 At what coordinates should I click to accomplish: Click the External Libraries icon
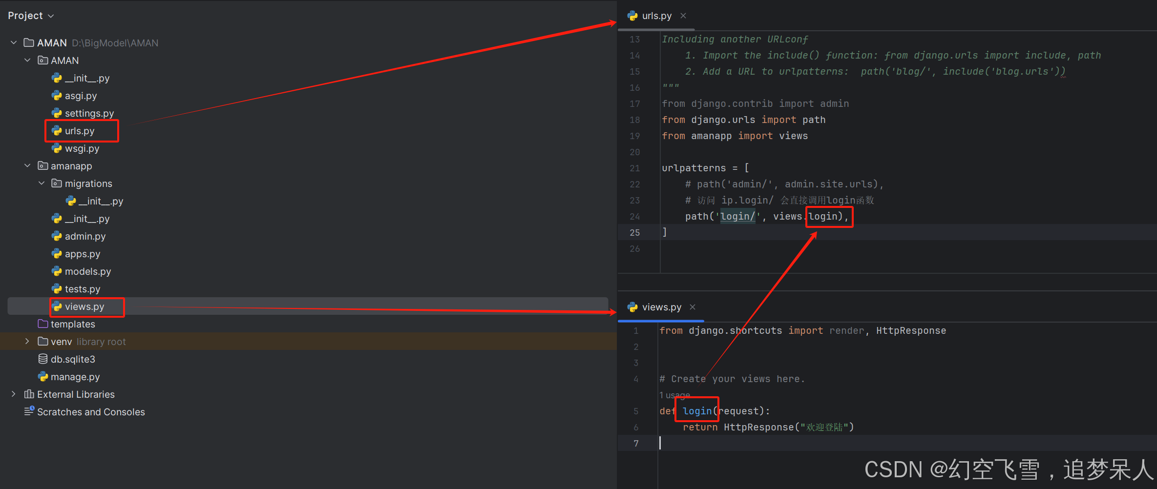pyautogui.click(x=28, y=394)
